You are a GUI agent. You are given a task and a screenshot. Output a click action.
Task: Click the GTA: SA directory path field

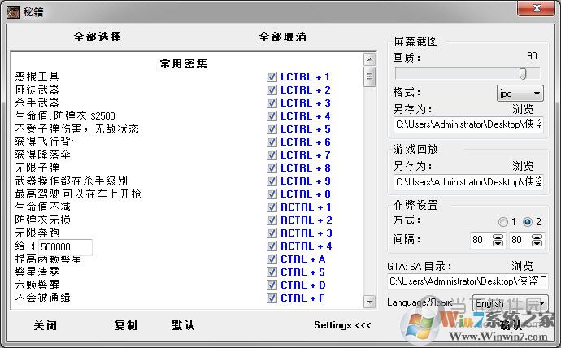(467, 281)
